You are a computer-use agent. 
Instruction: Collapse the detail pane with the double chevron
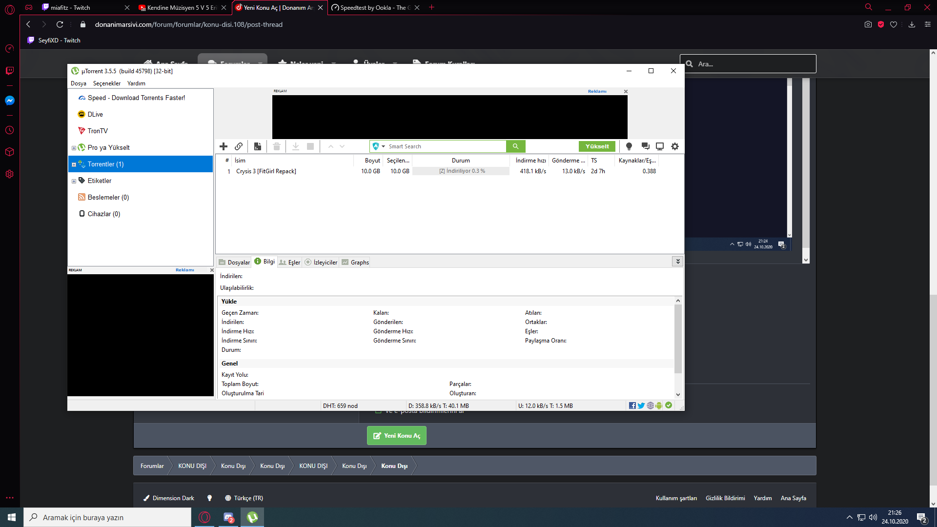pyautogui.click(x=677, y=262)
